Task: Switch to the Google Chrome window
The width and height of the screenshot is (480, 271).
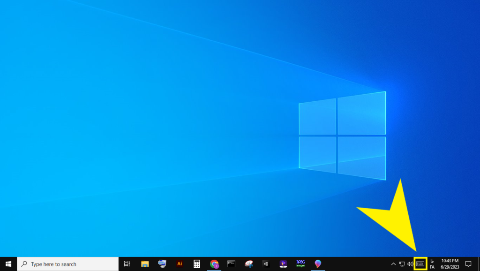Action: 214,264
